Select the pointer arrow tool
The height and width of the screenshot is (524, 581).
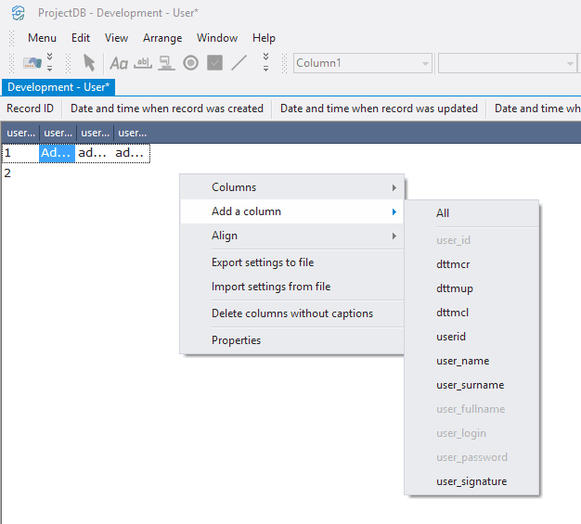click(x=89, y=63)
